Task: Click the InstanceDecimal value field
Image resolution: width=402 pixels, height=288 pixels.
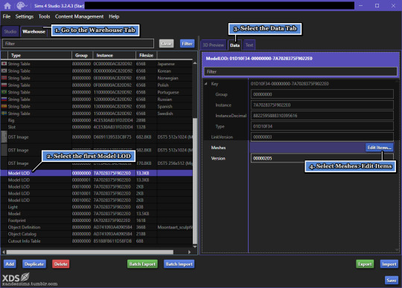Action: click(x=322, y=116)
